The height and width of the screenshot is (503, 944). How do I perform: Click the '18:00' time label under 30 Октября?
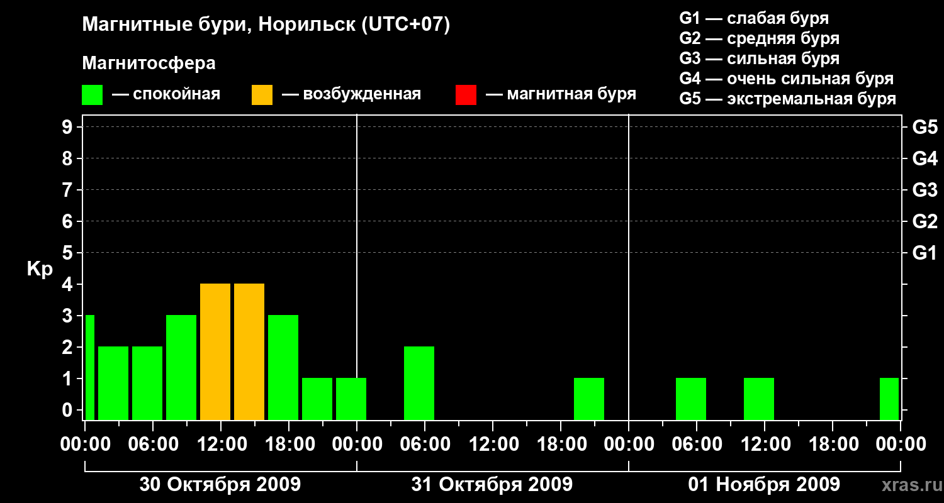[289, 444]
